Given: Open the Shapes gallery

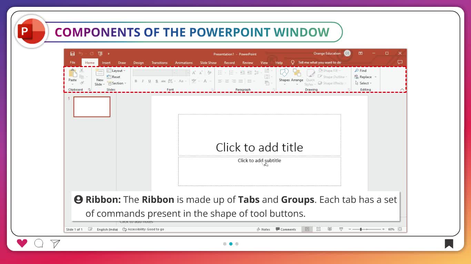Looking at the screenshot, I should (284, 76).
